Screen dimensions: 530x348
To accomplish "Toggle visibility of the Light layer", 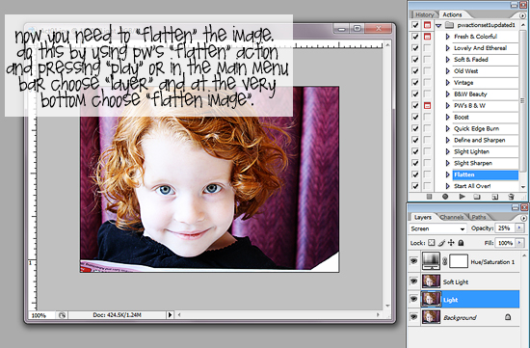I will pyautogui.click(x=413, y=299).
